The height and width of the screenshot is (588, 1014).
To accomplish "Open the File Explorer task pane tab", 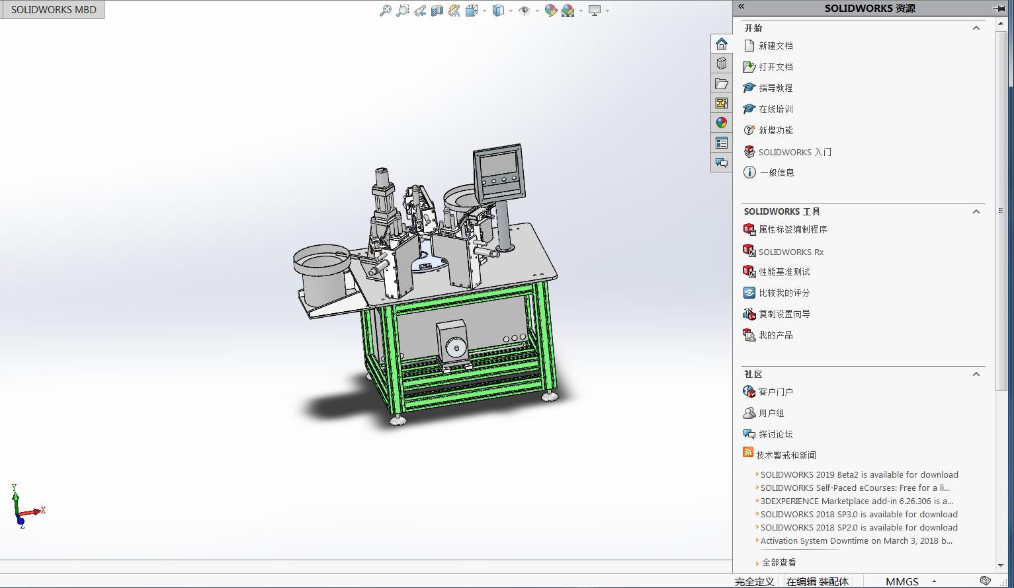I will [722, 84].
